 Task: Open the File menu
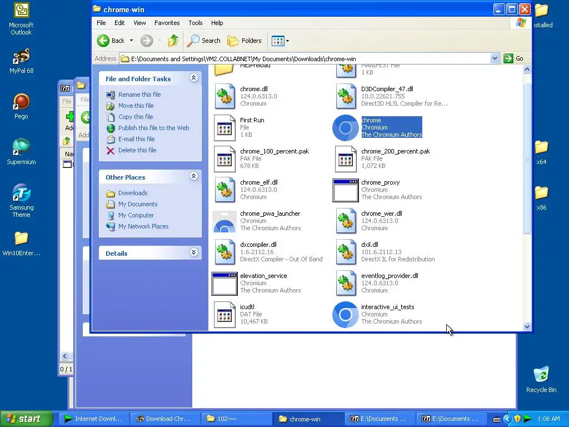coord(101,23)
